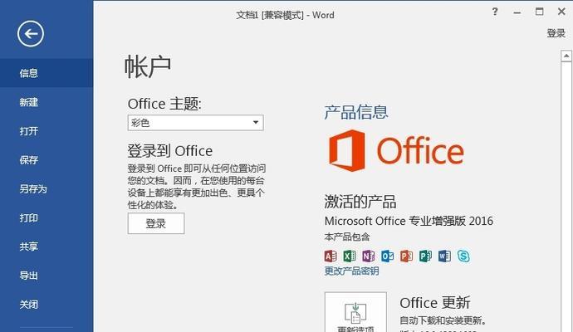573x332 pixels.
Task: Open the help question mark icon
Action: [x=495, y=12]
